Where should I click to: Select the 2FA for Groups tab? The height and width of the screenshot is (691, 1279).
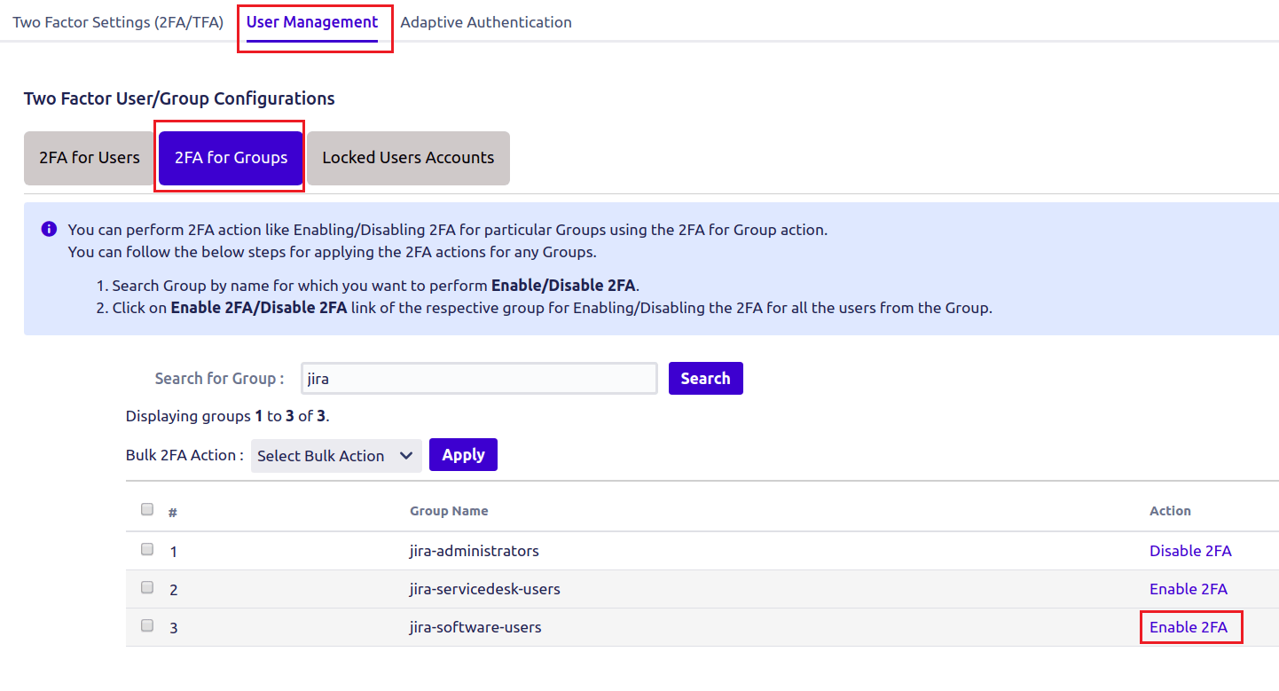point(231,158)
